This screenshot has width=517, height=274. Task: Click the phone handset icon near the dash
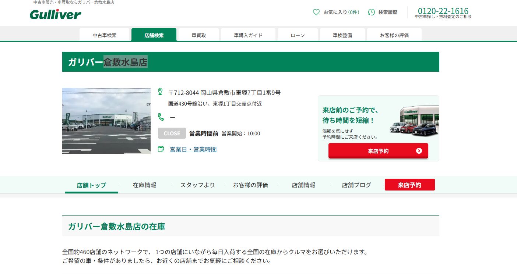point(161,118)
